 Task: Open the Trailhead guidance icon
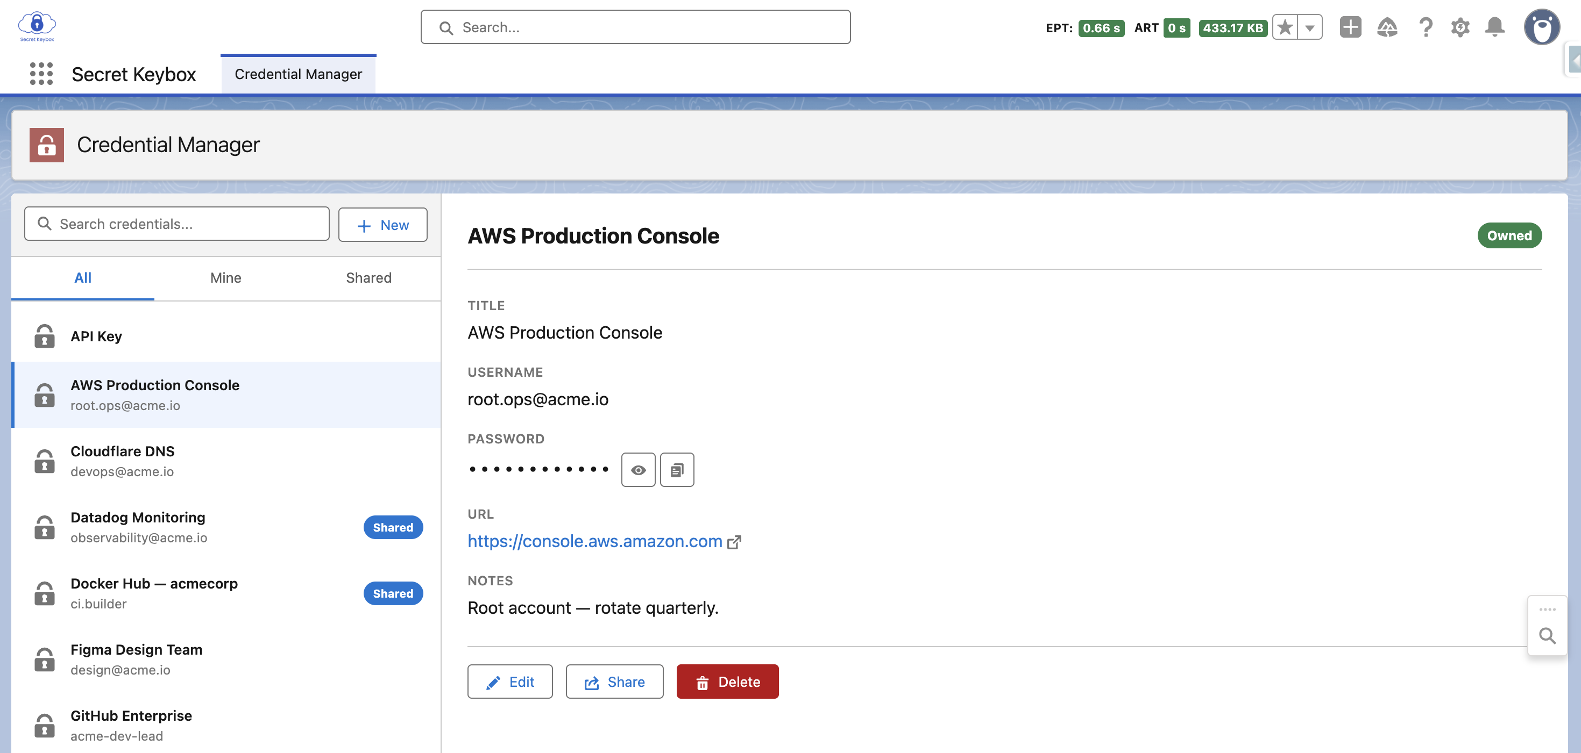[x=1387, y=27]
